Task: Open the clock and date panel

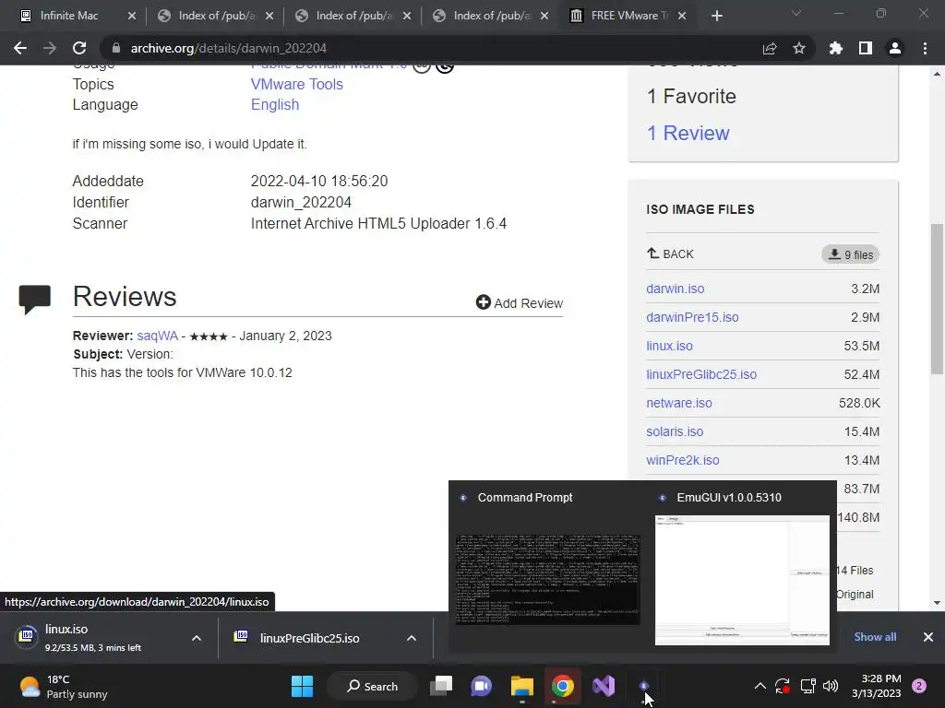Action: tap(877, 686)
